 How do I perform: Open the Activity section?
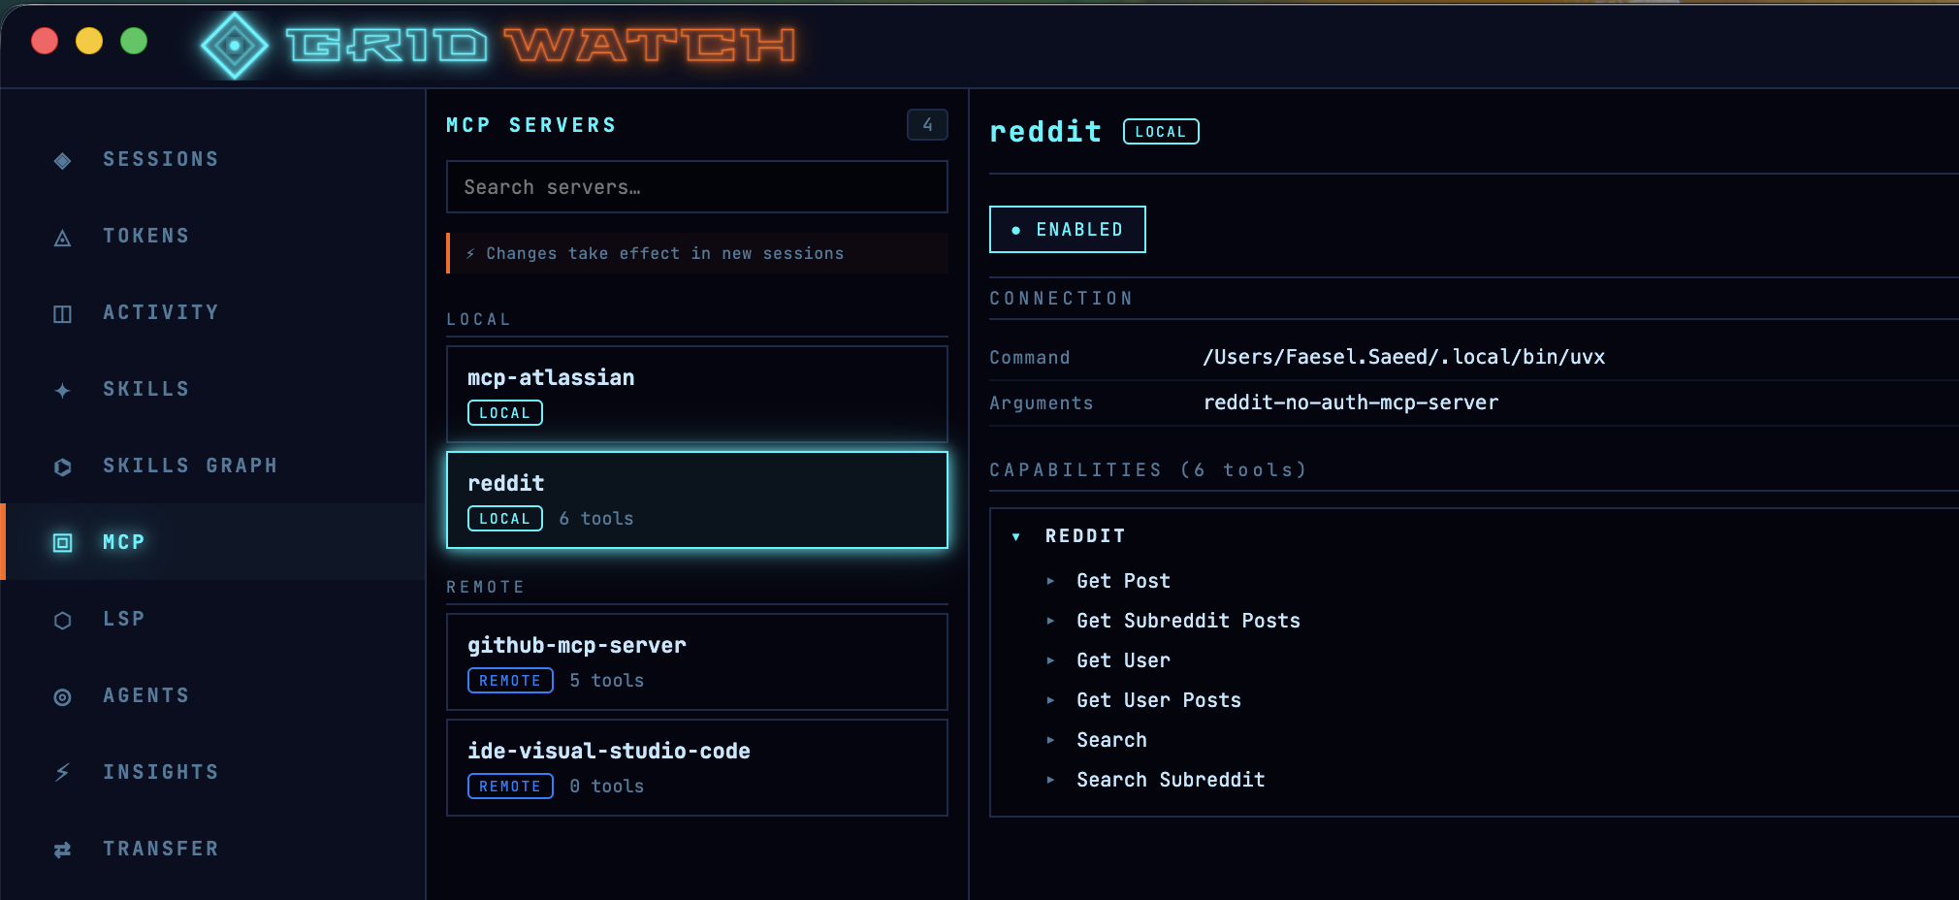point(212,312)
